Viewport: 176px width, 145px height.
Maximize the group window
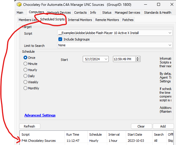tap(159, 4)
